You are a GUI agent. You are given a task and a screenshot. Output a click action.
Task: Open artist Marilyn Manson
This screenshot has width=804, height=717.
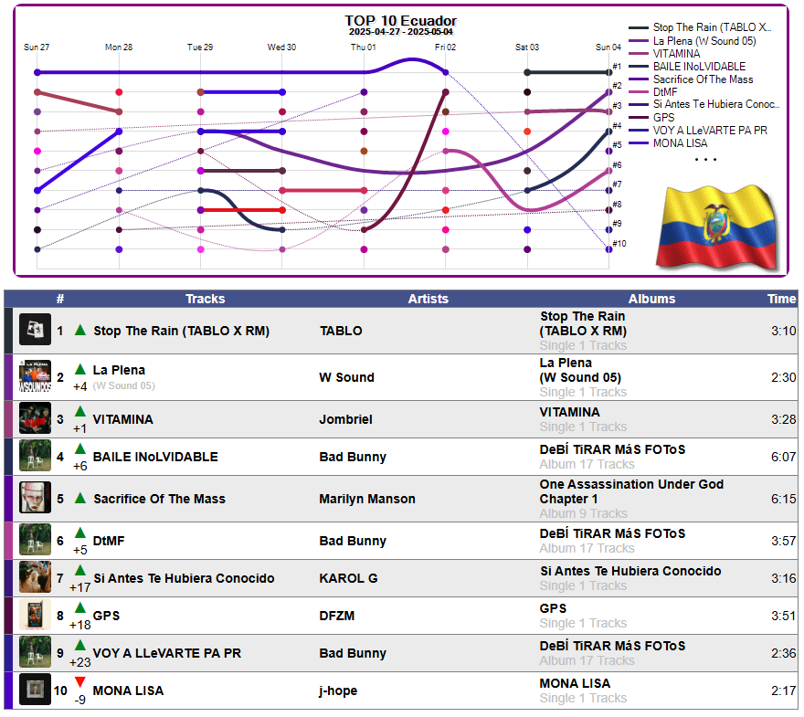[x=367, y=500]
